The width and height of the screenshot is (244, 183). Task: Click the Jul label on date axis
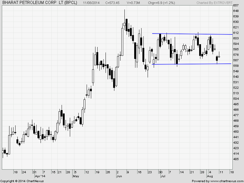coord(163,175)
